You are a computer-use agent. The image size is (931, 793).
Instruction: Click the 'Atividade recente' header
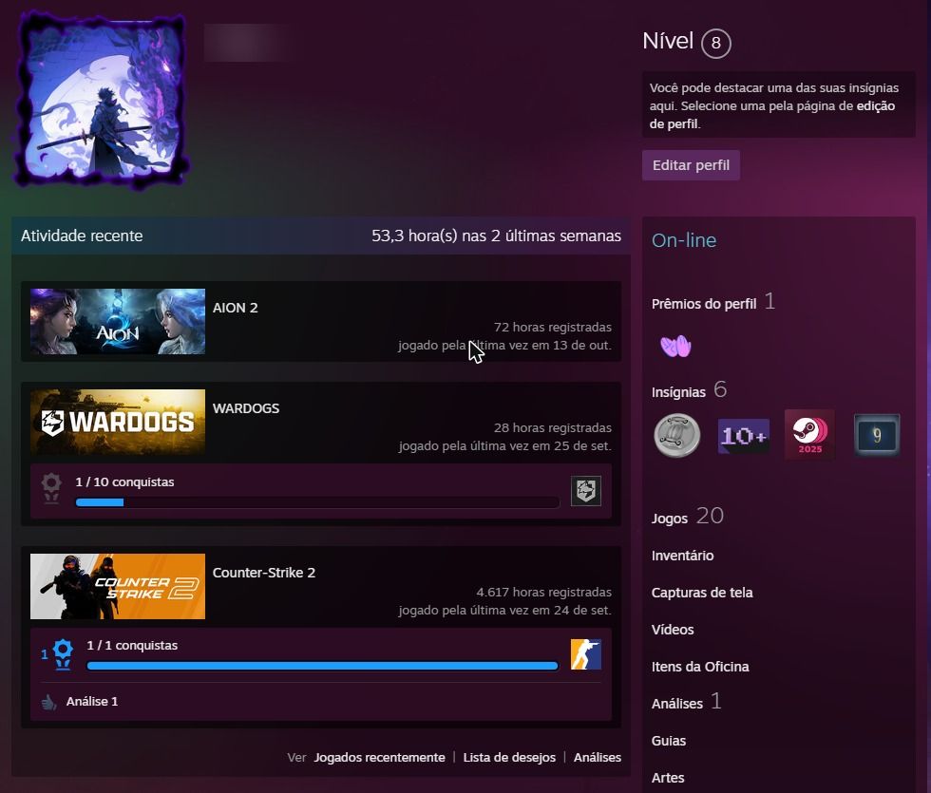pyautogui.click(x=82, y=236)
